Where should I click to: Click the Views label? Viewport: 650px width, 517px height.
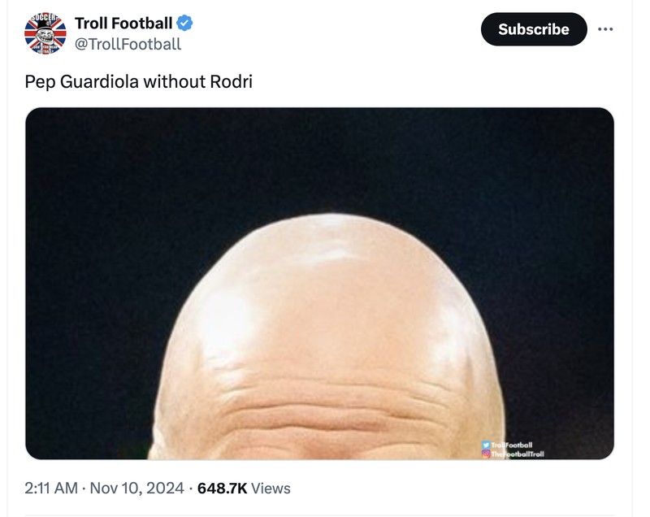tap(271, 489)
